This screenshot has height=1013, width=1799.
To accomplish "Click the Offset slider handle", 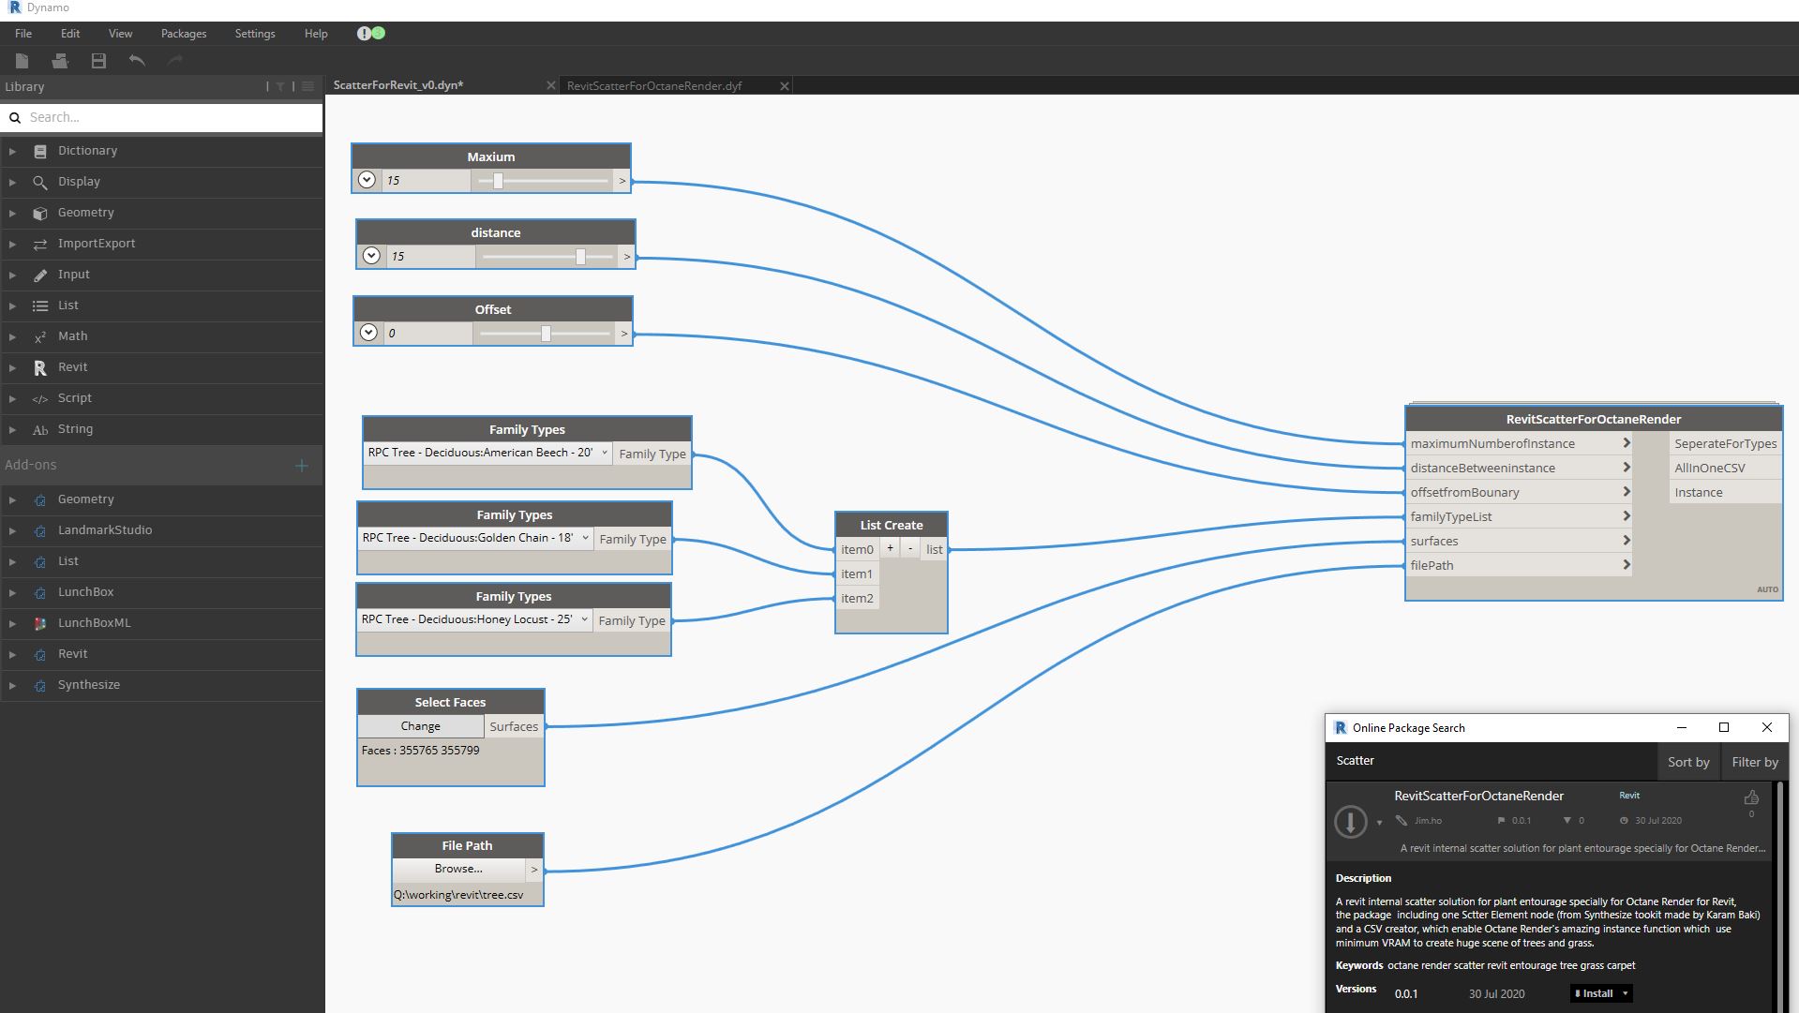I will point(546,334).
